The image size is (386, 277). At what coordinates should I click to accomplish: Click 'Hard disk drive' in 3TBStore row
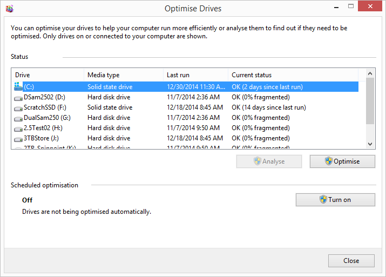tap(109, 138)
